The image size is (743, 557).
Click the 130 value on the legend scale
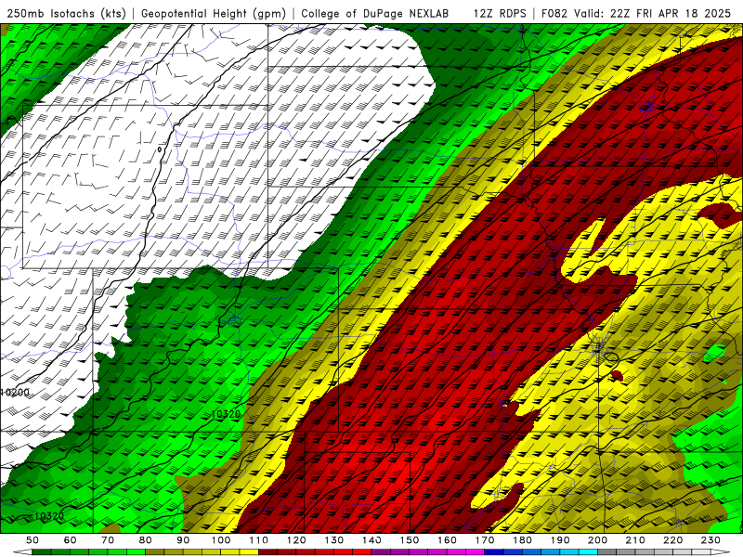tap(334, 540)
